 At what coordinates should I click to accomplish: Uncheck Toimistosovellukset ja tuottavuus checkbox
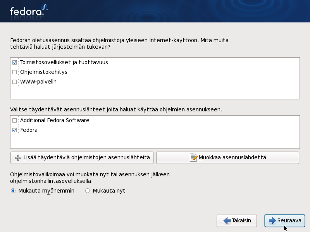click(x=15, y=62)
